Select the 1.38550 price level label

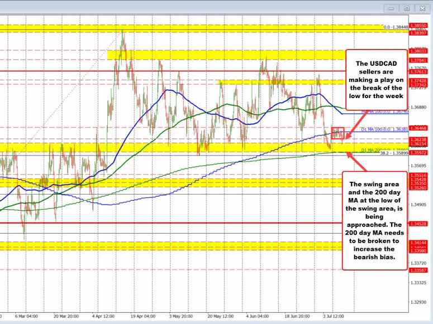(x=418, y=26)
